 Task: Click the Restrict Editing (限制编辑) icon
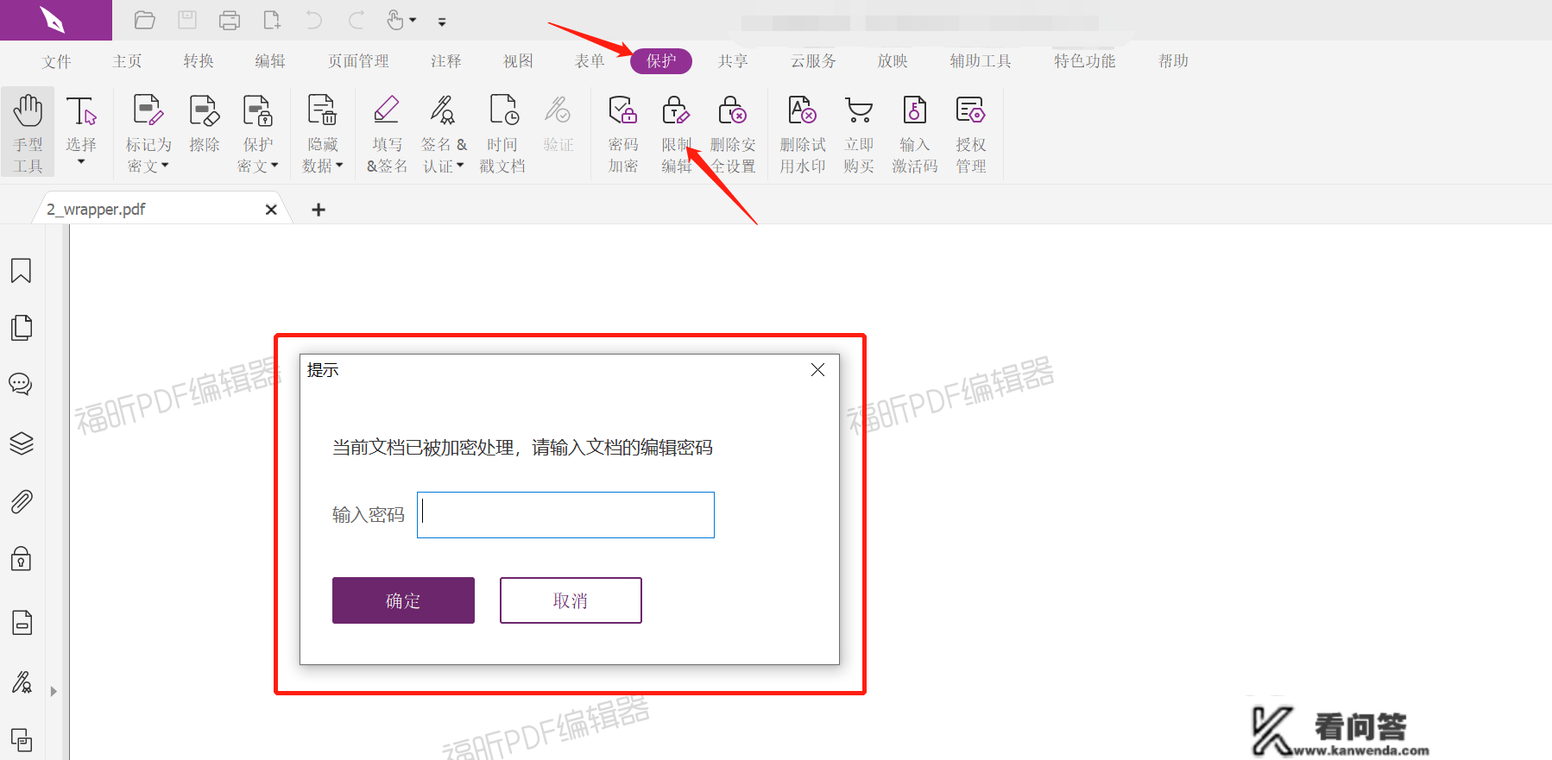(x=676, y=112)
